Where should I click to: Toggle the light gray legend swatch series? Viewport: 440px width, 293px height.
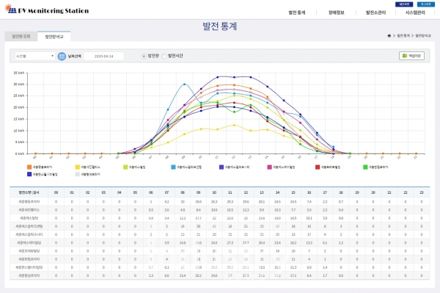[x=78, y=174]
